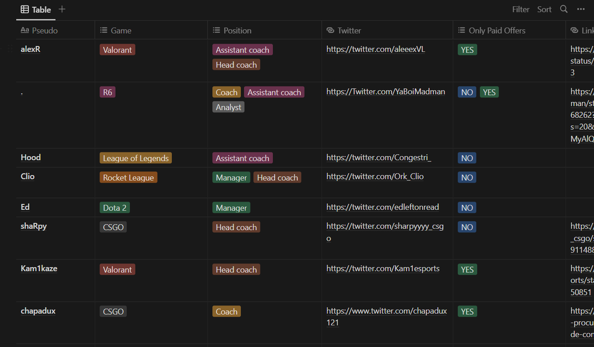The height and width of the screenshot is (347, 594).
Task: Click NO paid tag in R6 row
Action: click(x=467, y=92)
